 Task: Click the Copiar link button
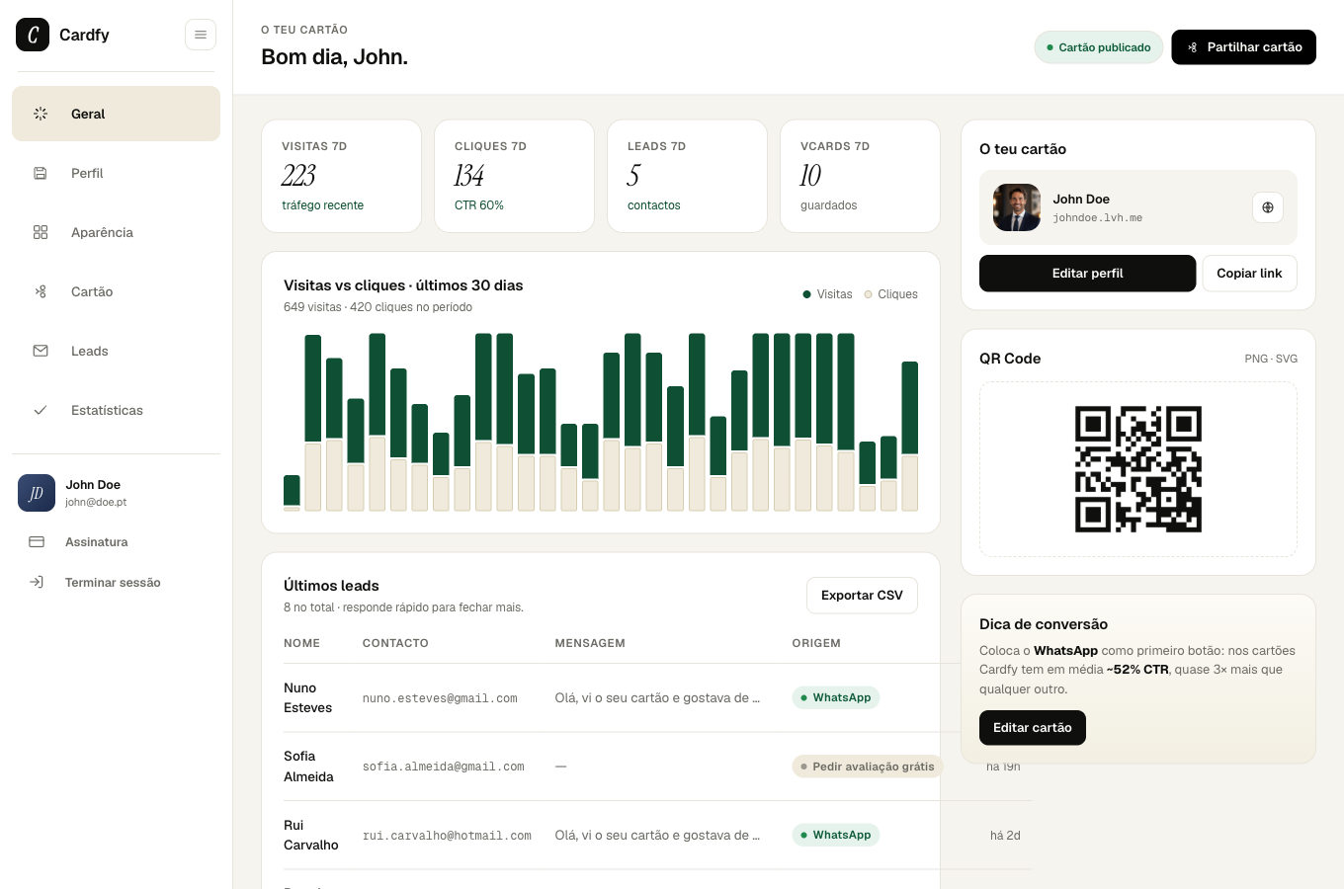[1249, 274]
